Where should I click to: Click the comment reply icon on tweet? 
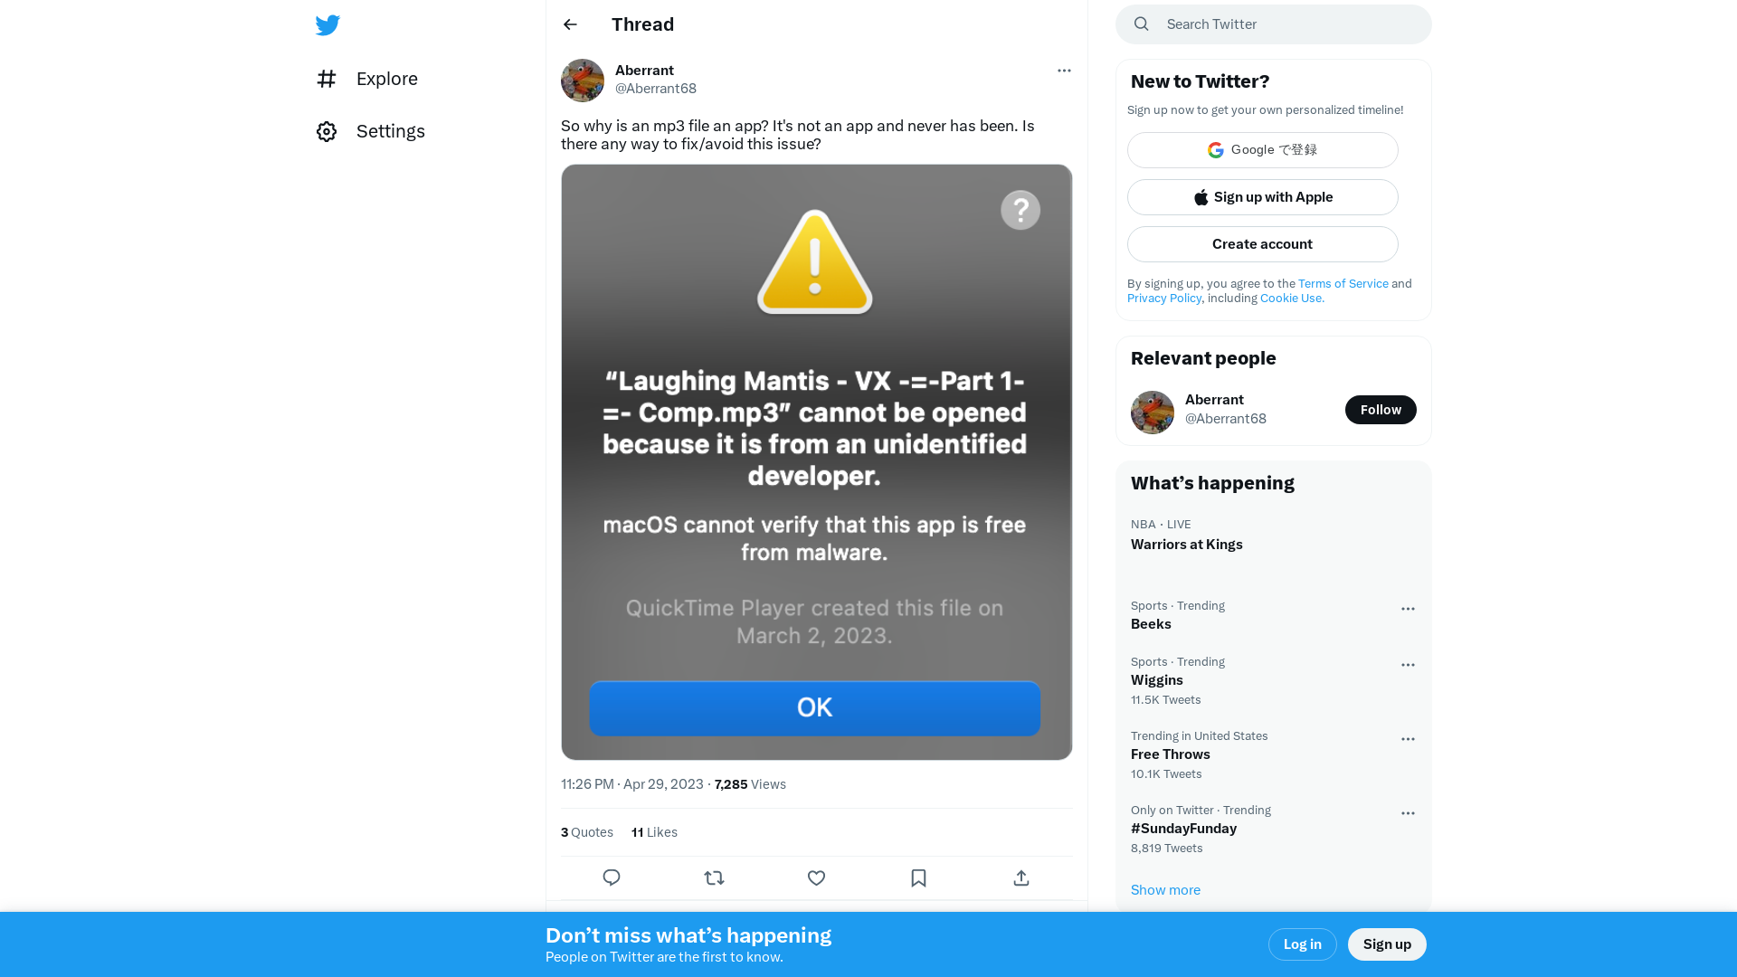tap(612, 878)
